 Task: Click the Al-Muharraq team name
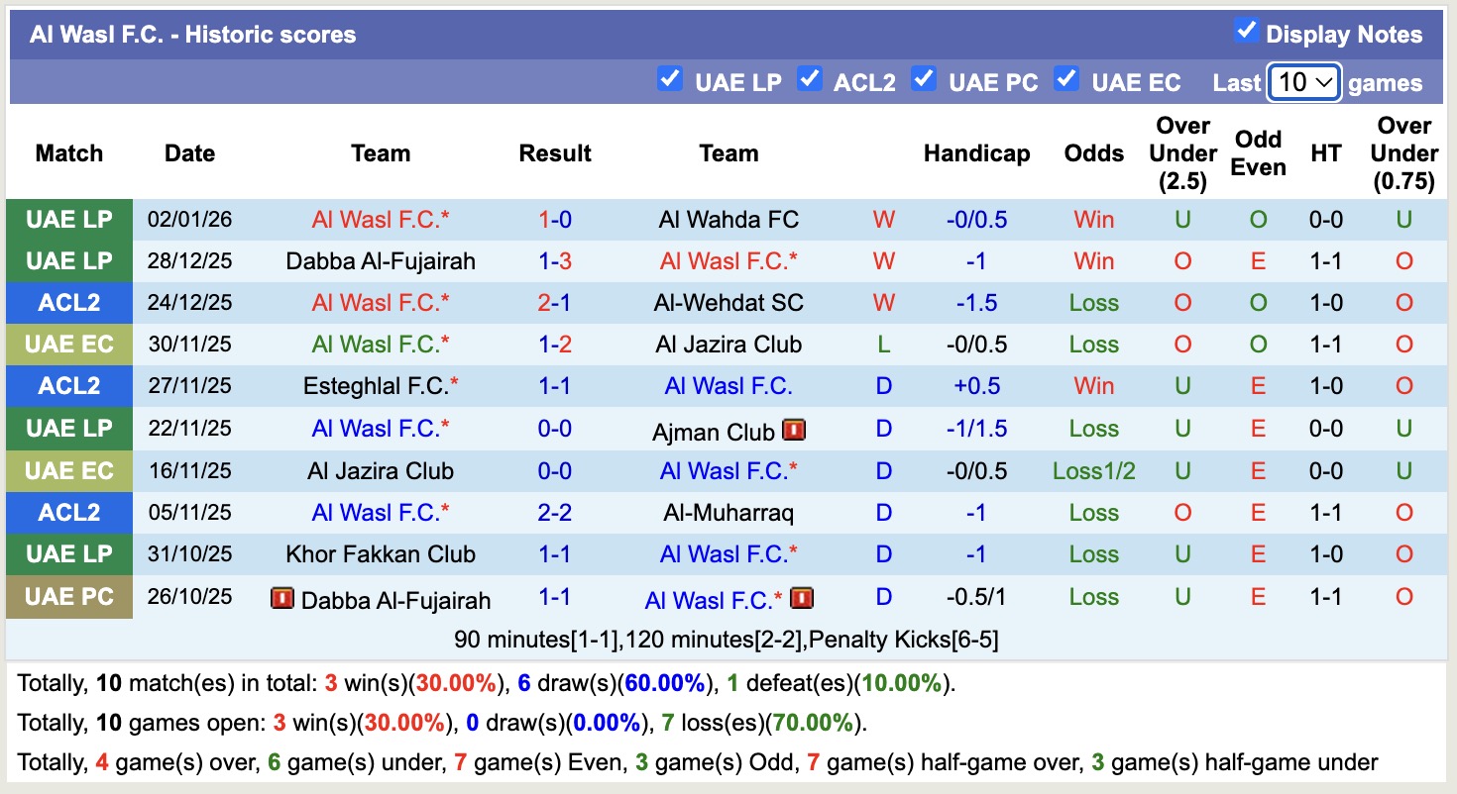[728, 513]
